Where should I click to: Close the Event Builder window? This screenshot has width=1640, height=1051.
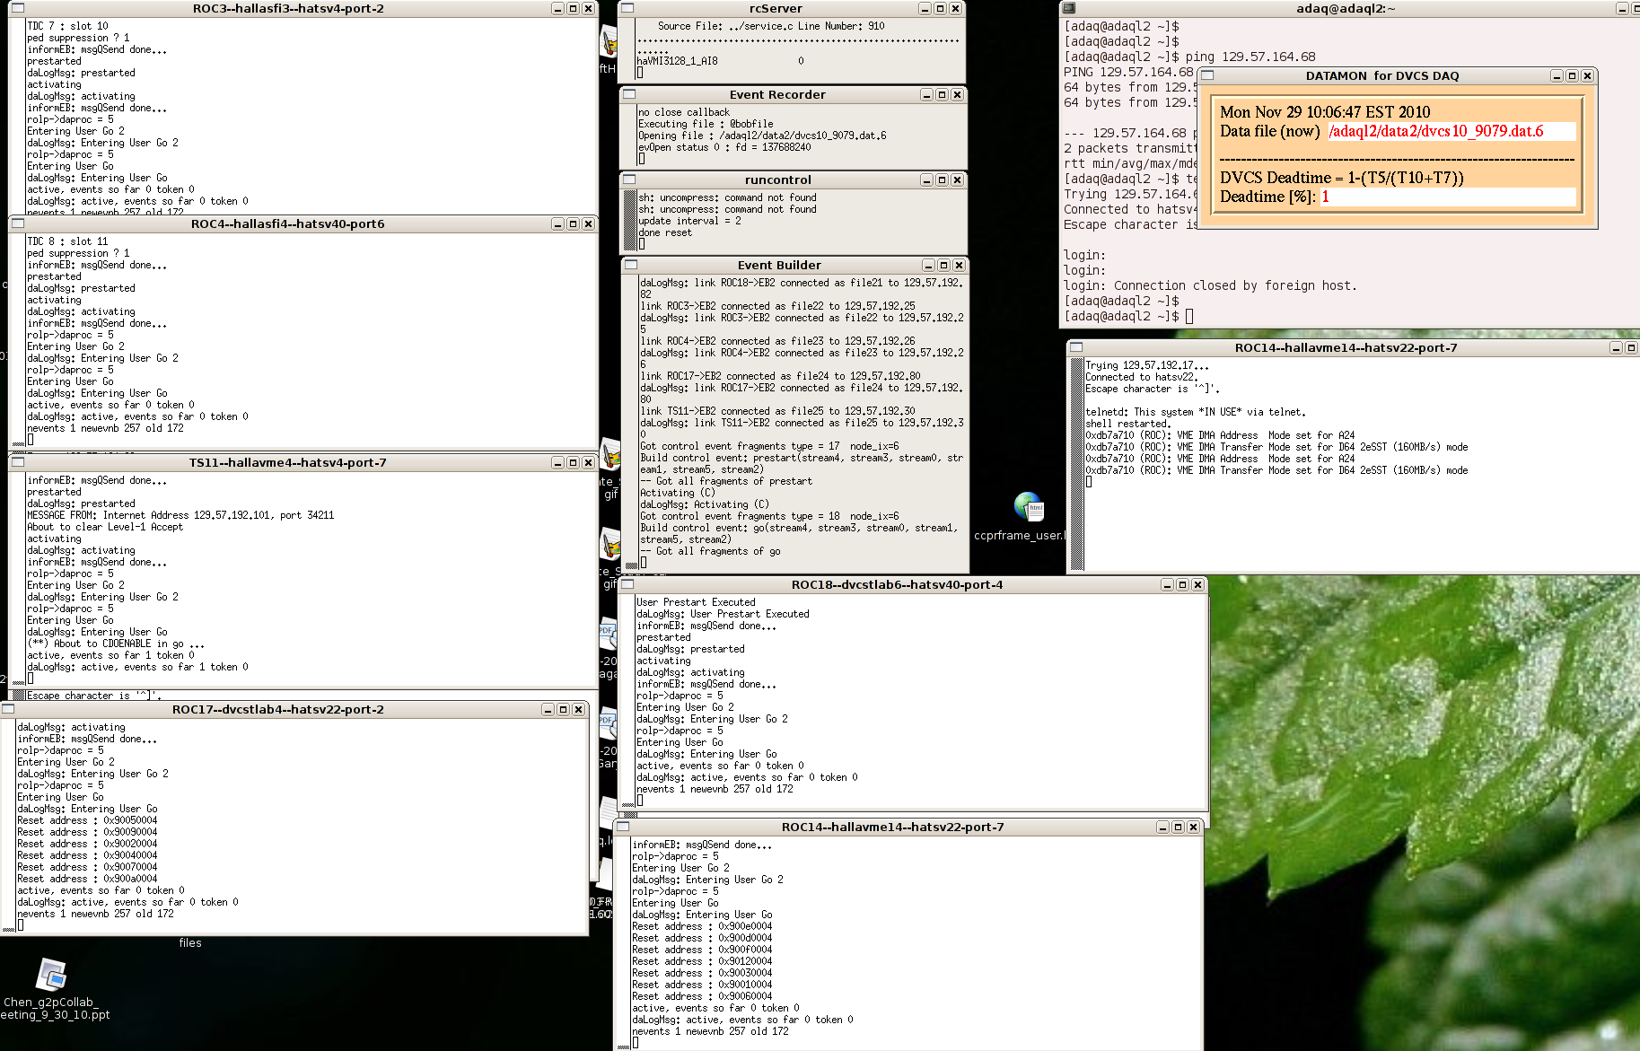click(959, 265)
